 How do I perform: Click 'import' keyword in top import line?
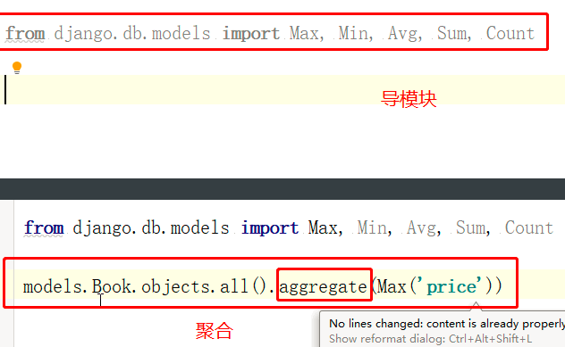point(251,34)
